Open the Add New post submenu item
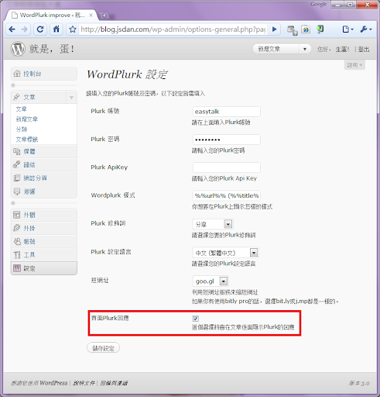 [x=27, y=119]
